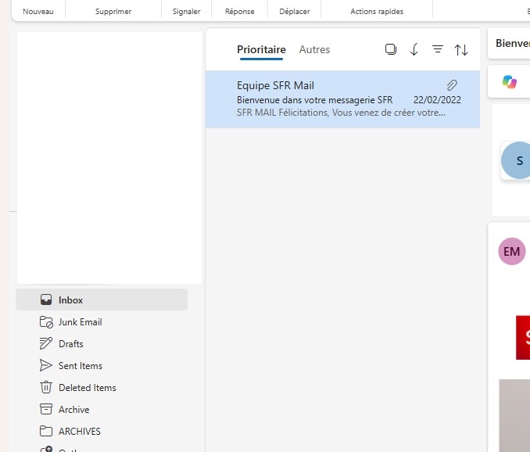Click the attachment paperclip on SFR message
This screenshot has width=530, height=452.
pos(452,85)
